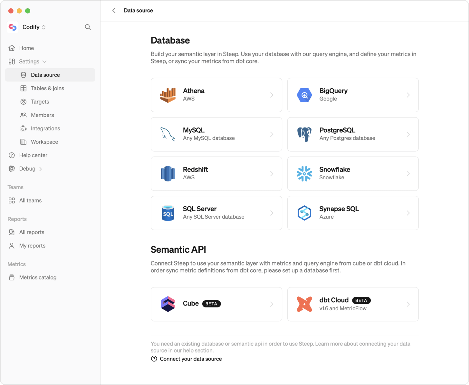Screen dimensions: 469x385
Task: Open the Targets settings page
Action: click(x=50, y=102)
